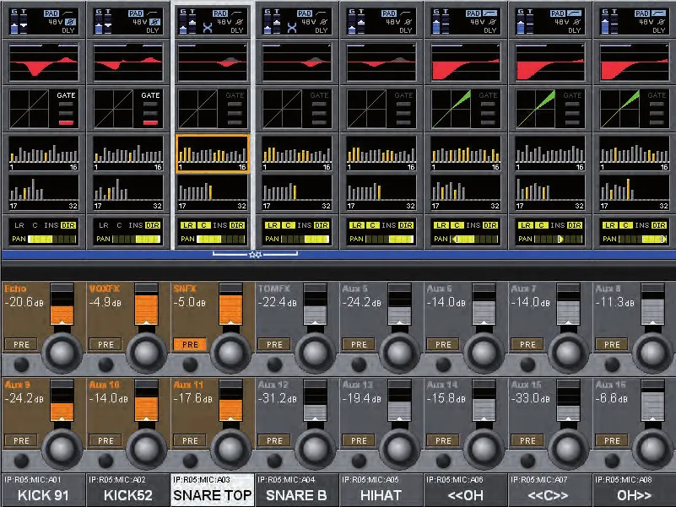Viewport: 676px width, 507px height.
Task: Open the SNARE TOP EQ curve display
Action: pyautogui.click(x=212, y=62)
